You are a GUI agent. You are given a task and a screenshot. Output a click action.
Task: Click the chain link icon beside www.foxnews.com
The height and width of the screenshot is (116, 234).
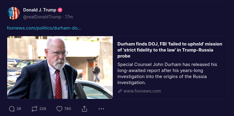click(120, 91)
